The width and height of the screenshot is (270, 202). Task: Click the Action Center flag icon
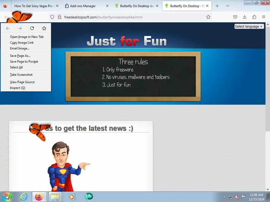tap(243, 197)
